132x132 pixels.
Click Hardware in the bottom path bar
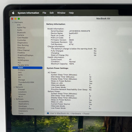76,114
